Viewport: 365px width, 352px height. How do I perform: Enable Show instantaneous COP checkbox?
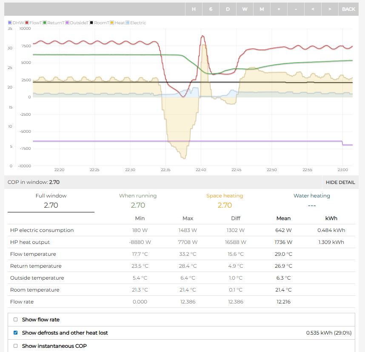click(x=16, y=346)
